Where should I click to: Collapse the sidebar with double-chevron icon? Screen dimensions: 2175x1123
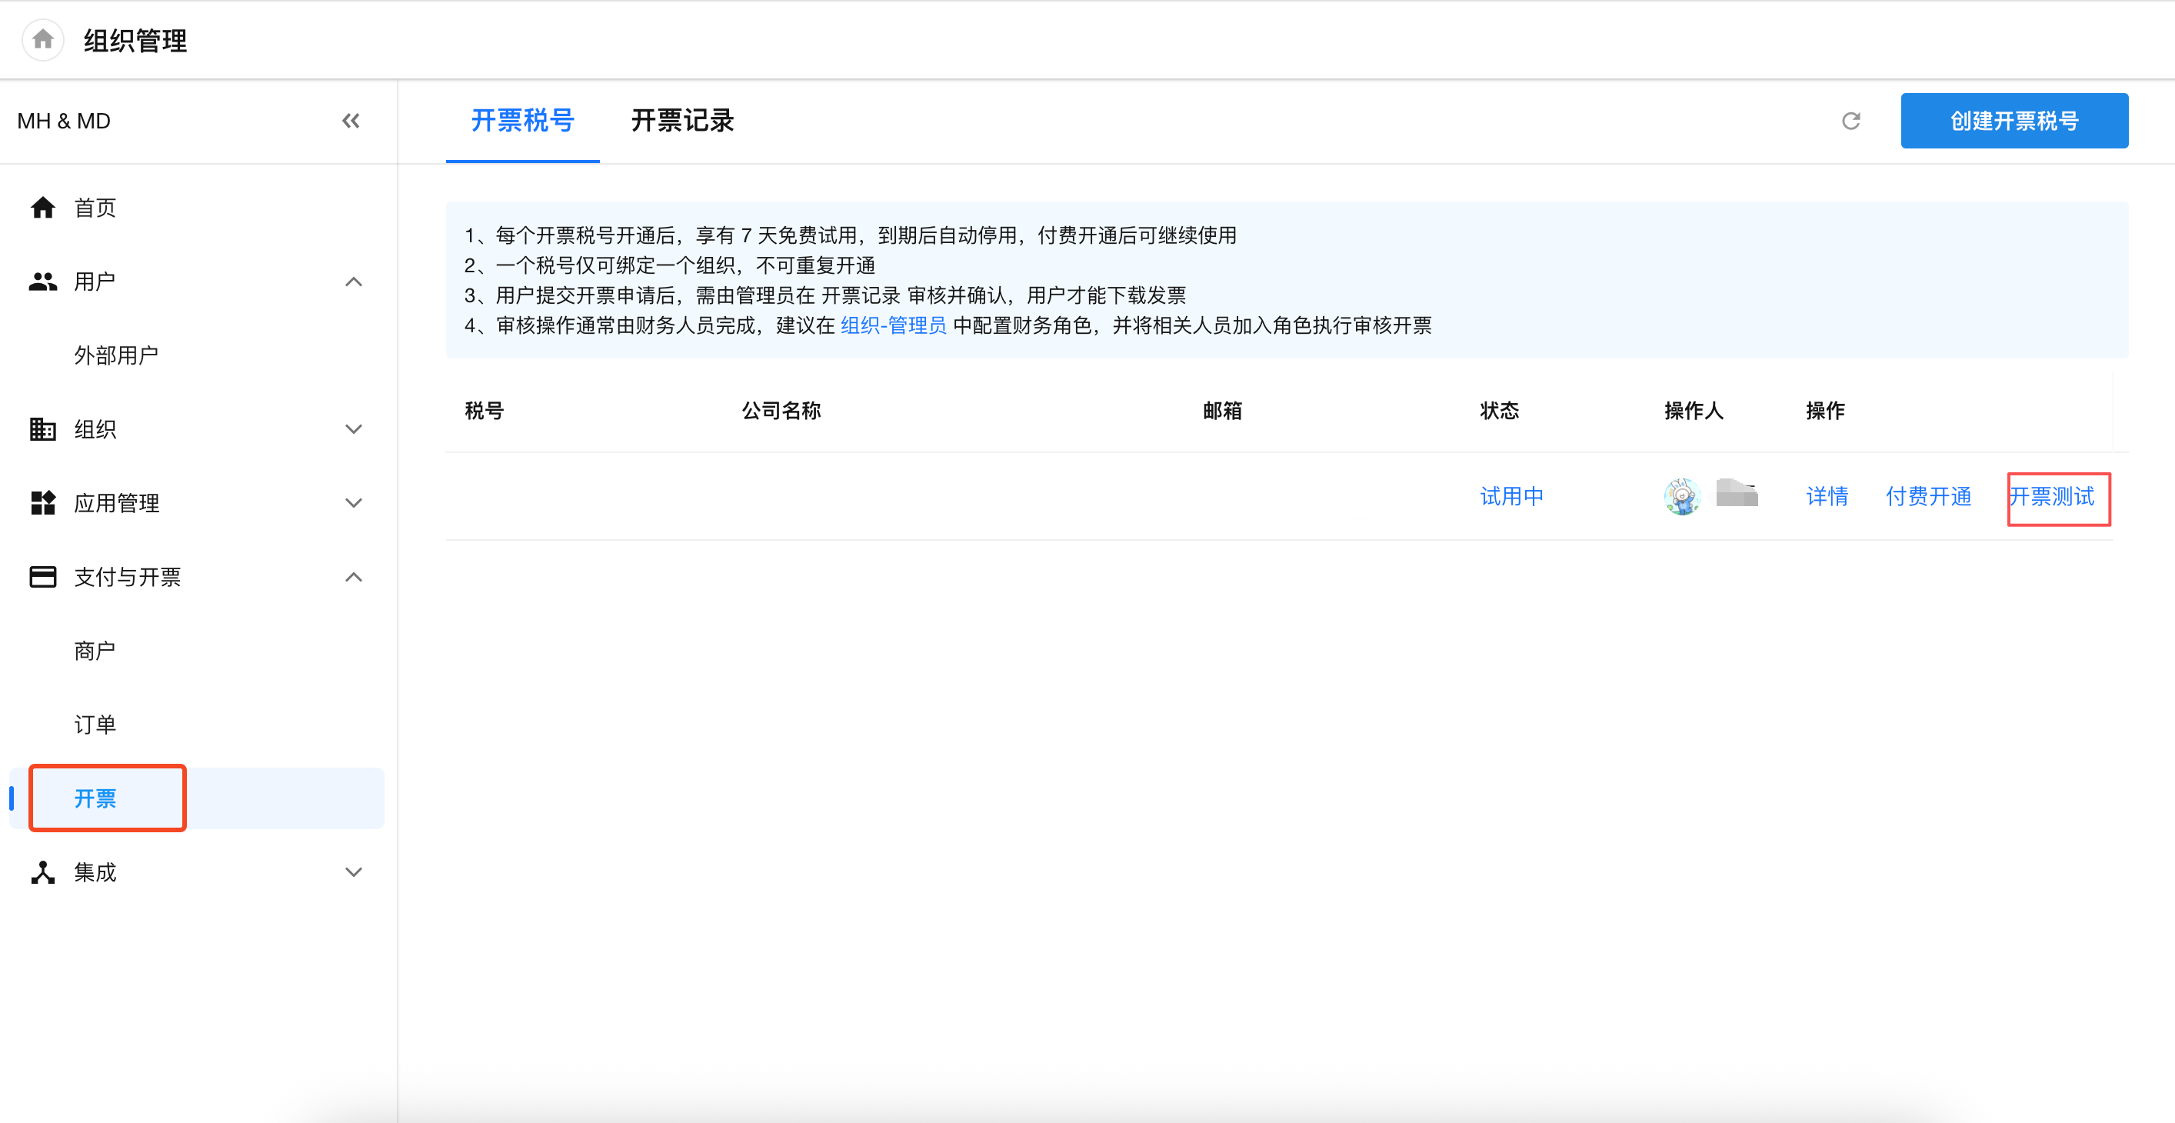(x=351, y=121)
